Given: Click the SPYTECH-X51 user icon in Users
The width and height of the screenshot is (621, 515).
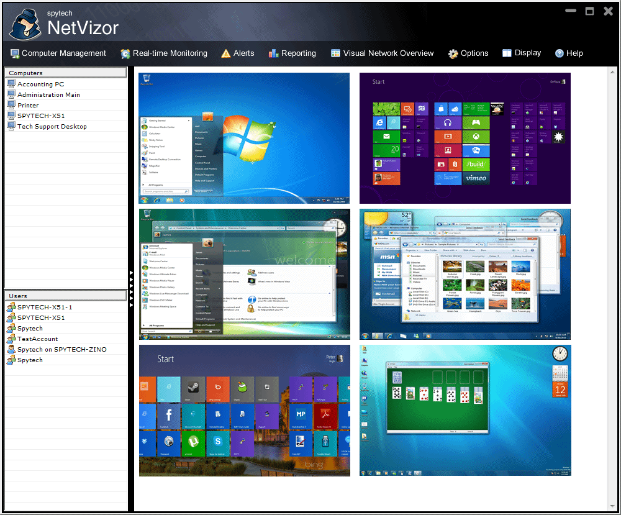Looking at the screenshot, I should pos(11,317).
